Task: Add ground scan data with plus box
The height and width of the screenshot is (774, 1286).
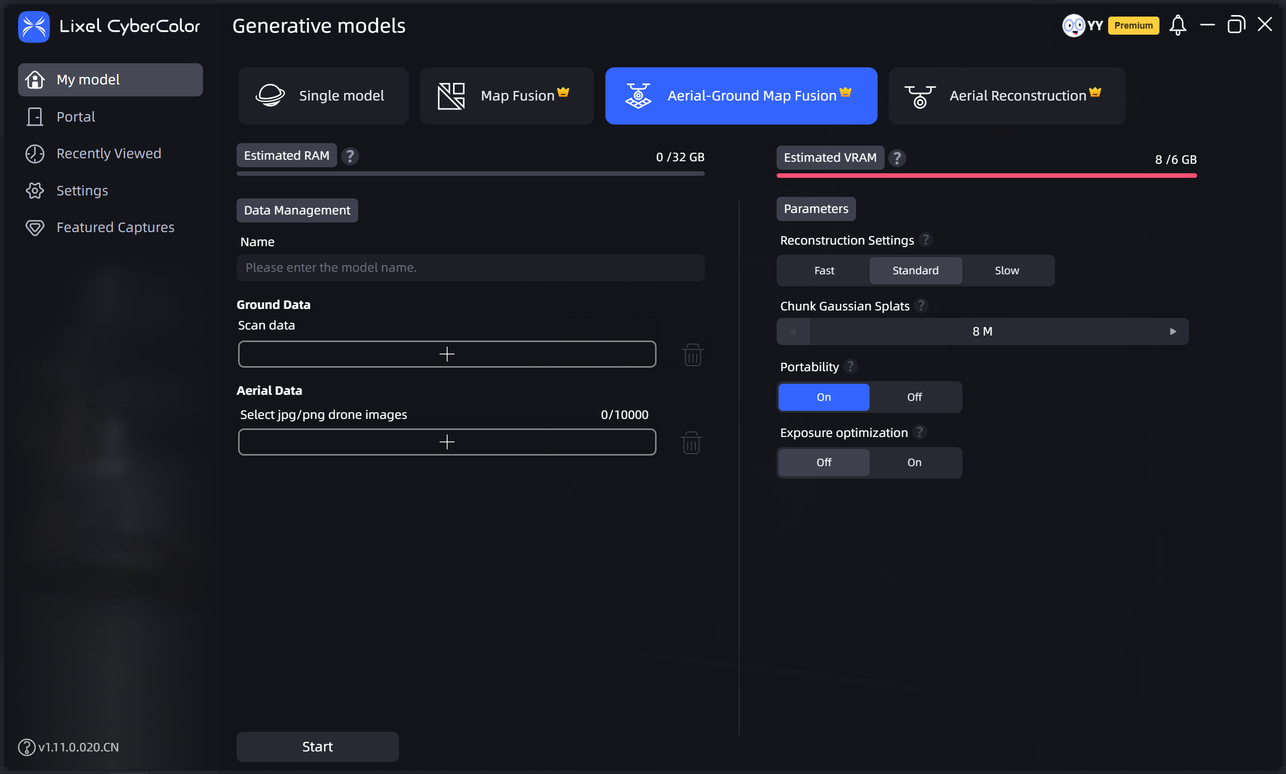Action: tap(447, 354)
